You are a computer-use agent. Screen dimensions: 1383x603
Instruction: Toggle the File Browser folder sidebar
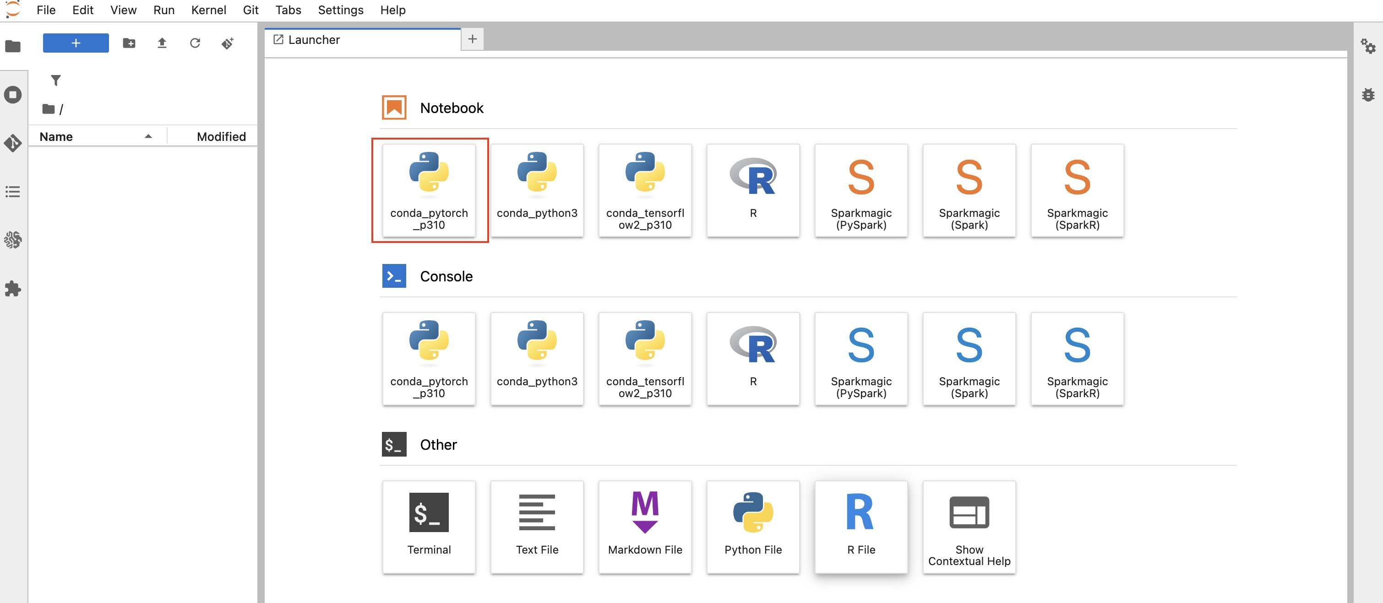click(x=13, y=46)
